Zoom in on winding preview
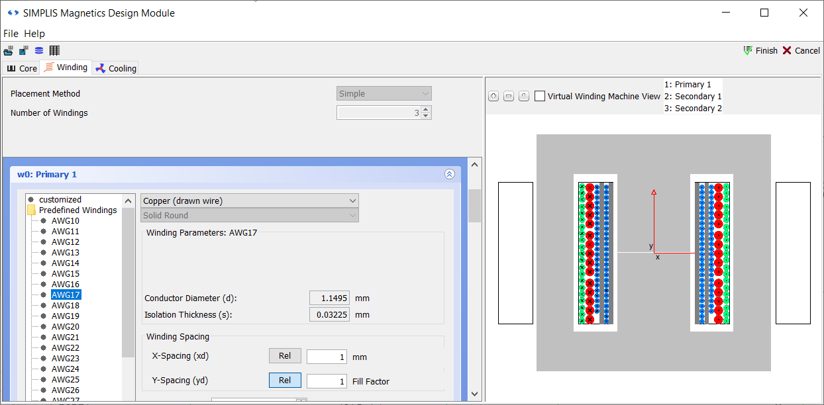Image resolution: width=824 pixels, height=405 pixels. [x=493, y=97]
